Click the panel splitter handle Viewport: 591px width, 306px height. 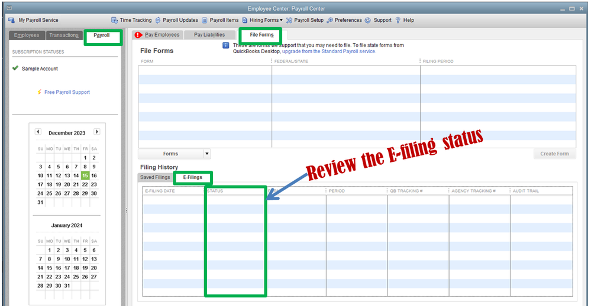(126, 211)
